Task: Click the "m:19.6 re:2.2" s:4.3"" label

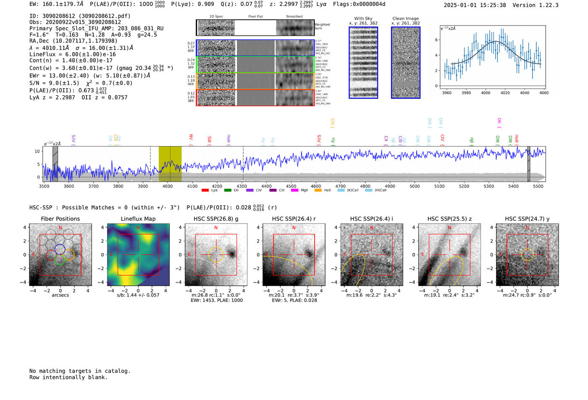Action: pyautogui.click(x=372, y=295)
